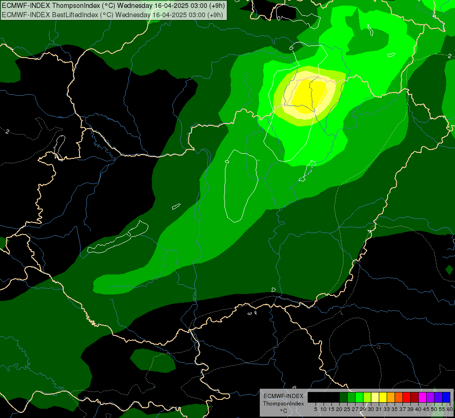
Task: Select the bright red legend swatch for 37–39
Action: (x=407, y=397)
